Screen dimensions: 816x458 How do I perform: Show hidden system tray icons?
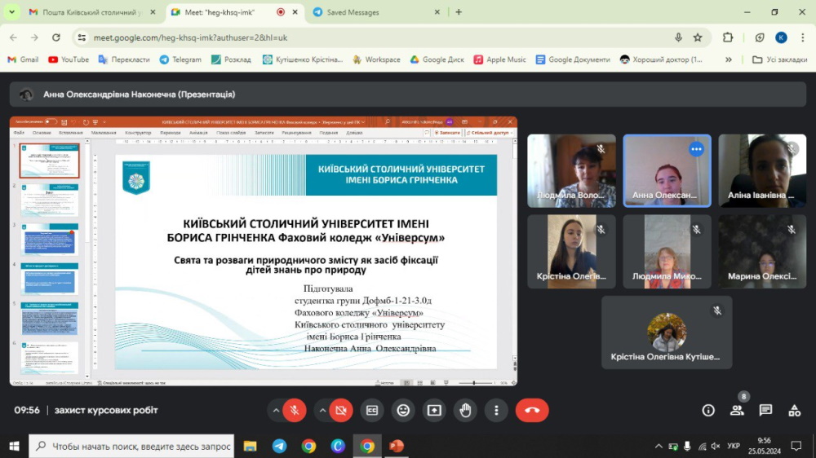[x=659, y=446]
